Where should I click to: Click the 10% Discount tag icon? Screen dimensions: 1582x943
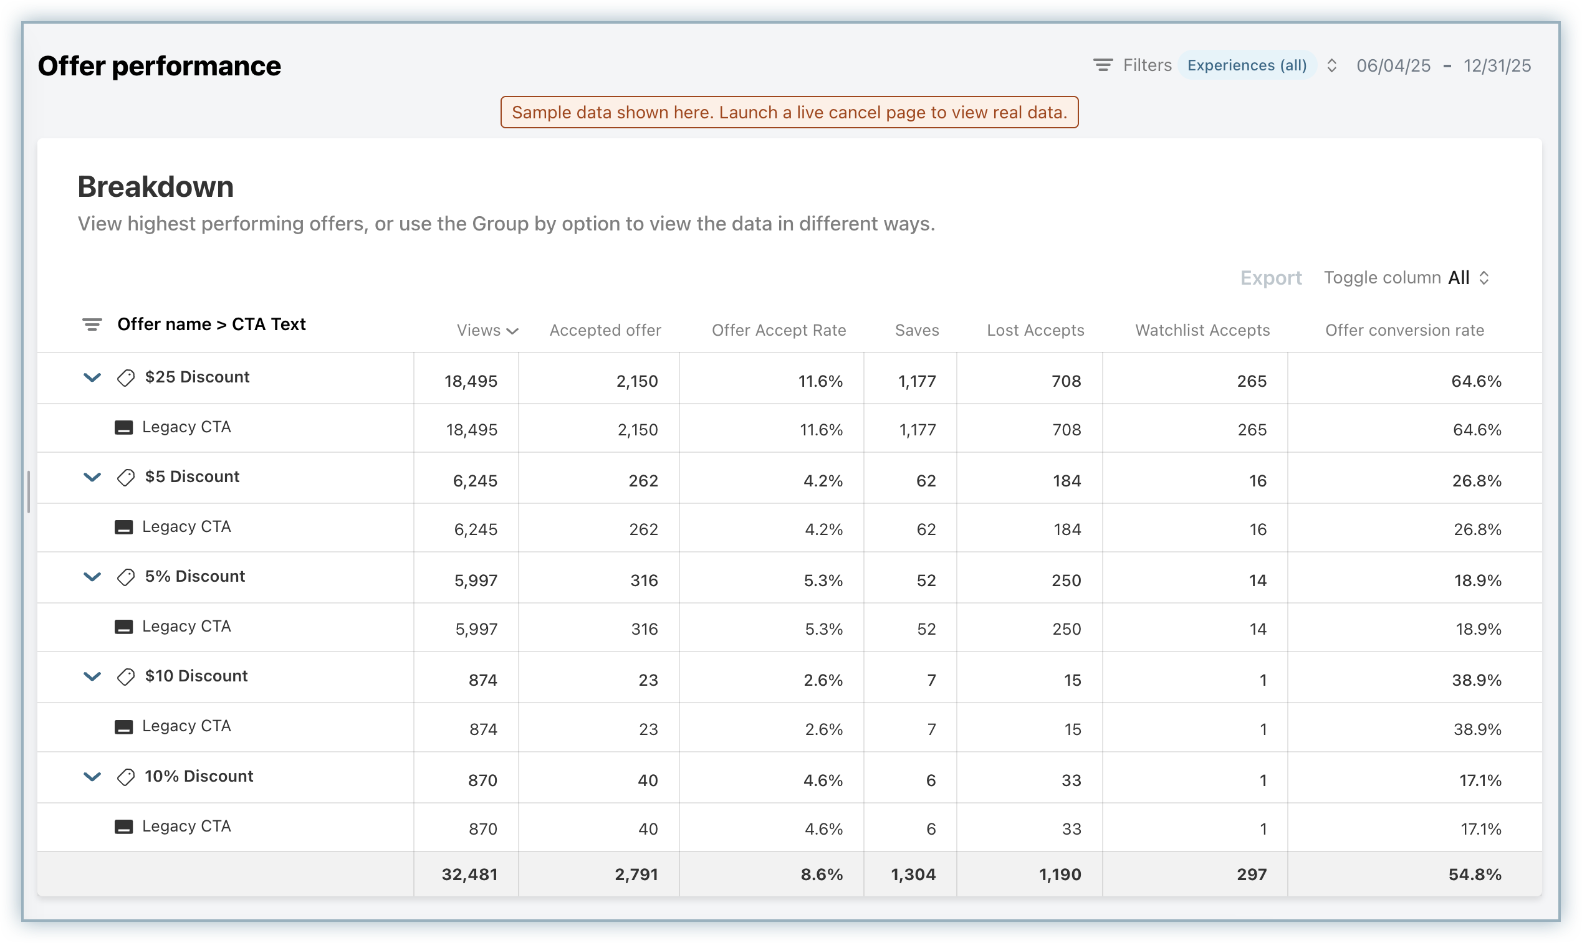126,777
